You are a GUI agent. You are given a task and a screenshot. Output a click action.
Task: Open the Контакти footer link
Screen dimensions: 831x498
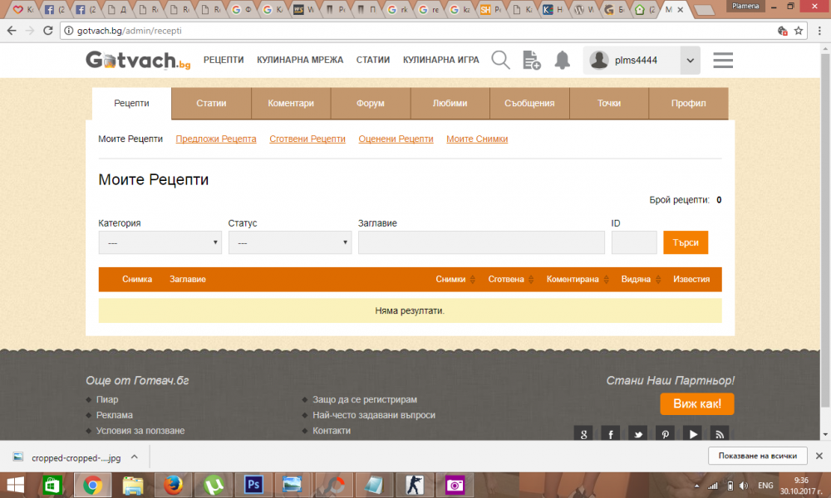tap(332, 431)
